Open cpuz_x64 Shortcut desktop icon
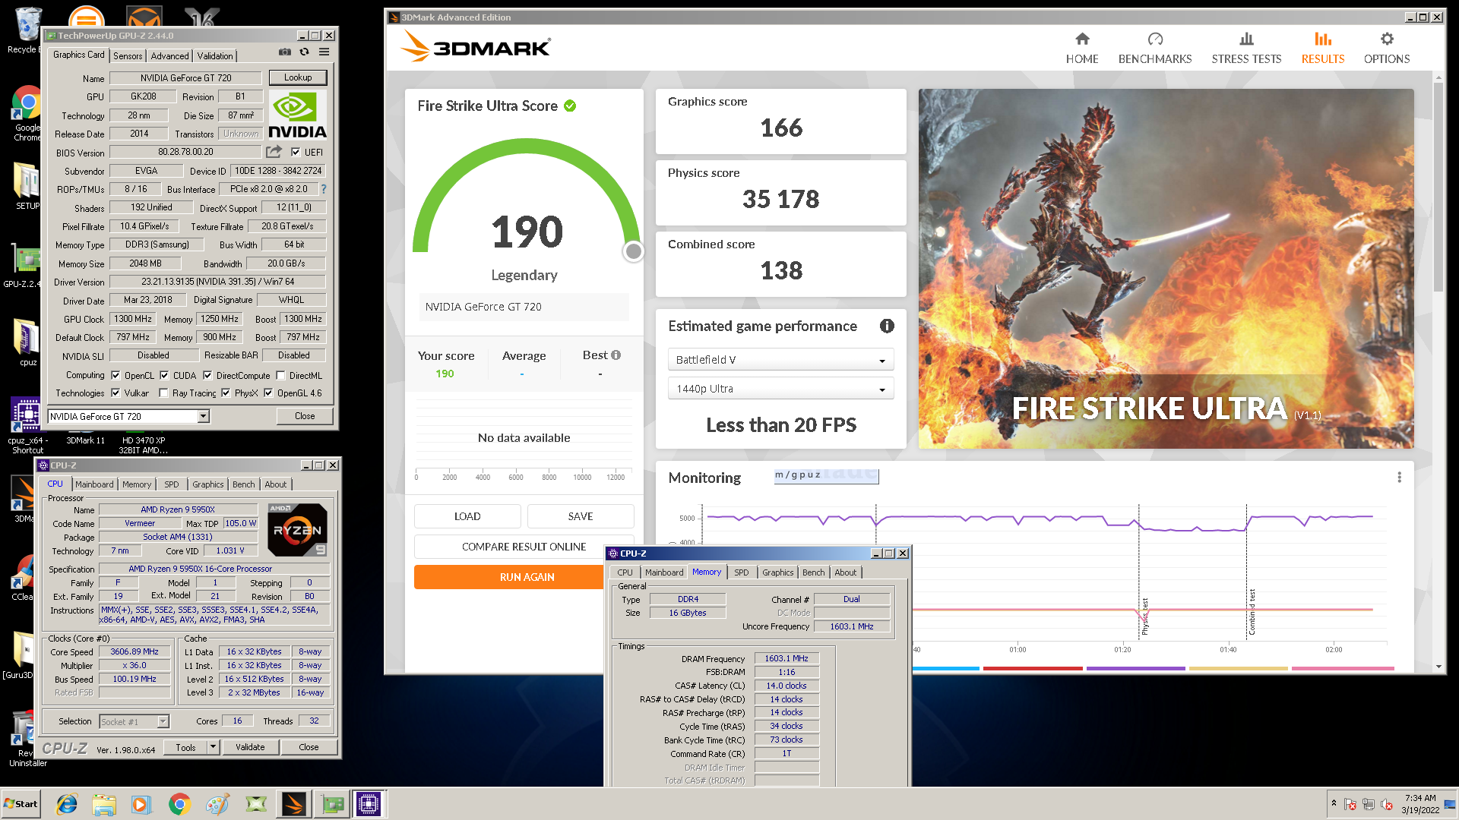The width and height of the screenshot is (1459, 820). pos(27,425)
